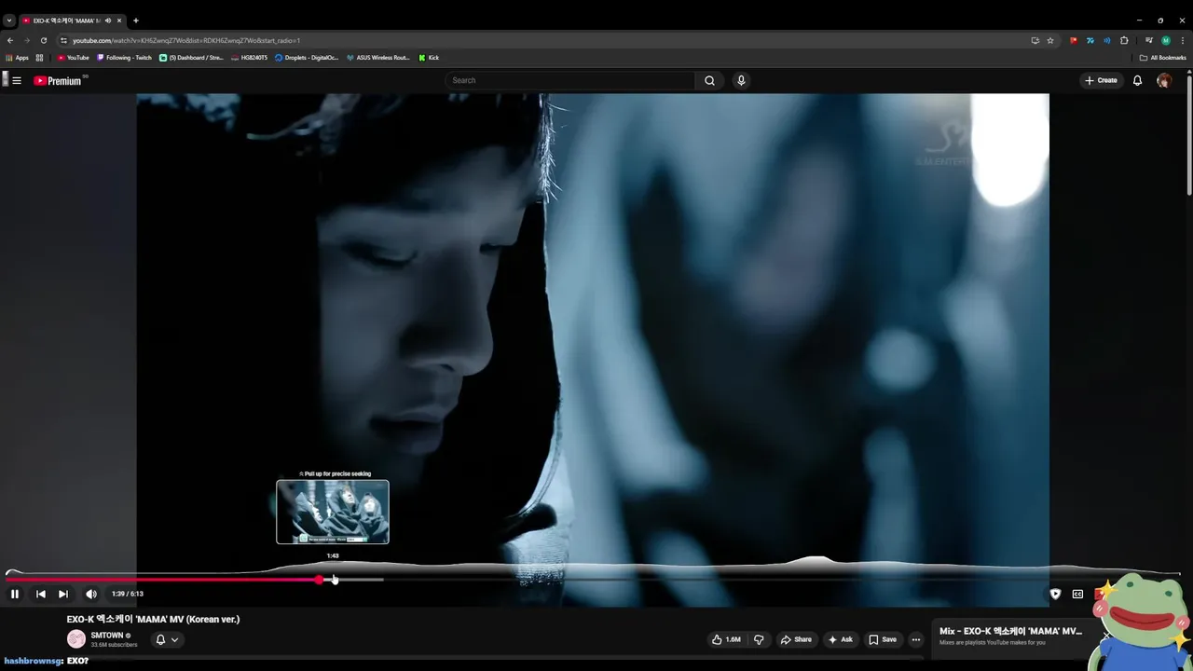Expand tab search dropdown arrow
This screenshot has height=671, width=1193.
pos(9,21)
